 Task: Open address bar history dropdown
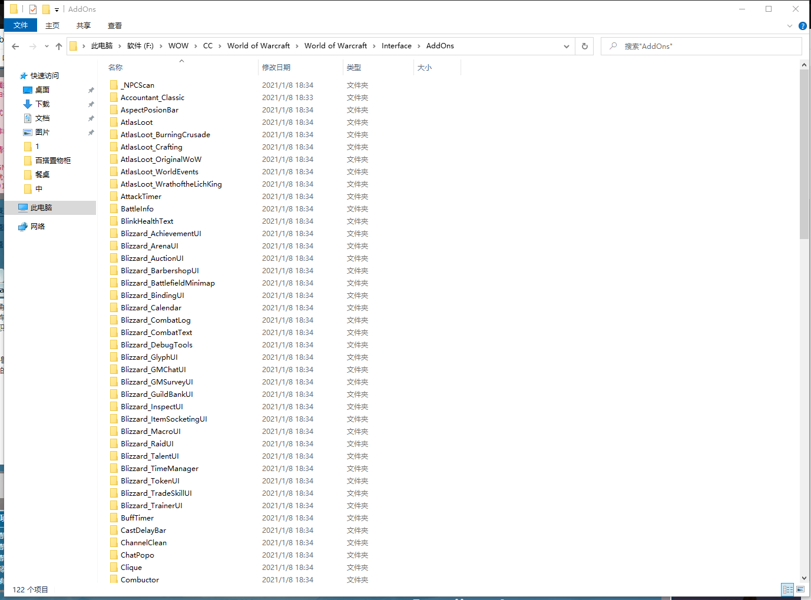coord(567,46)
